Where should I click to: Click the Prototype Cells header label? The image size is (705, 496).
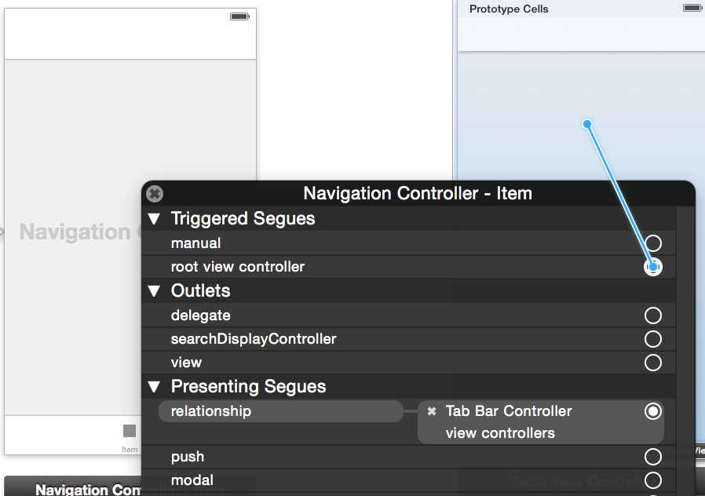pyautogui.click(x=509, y=9)
